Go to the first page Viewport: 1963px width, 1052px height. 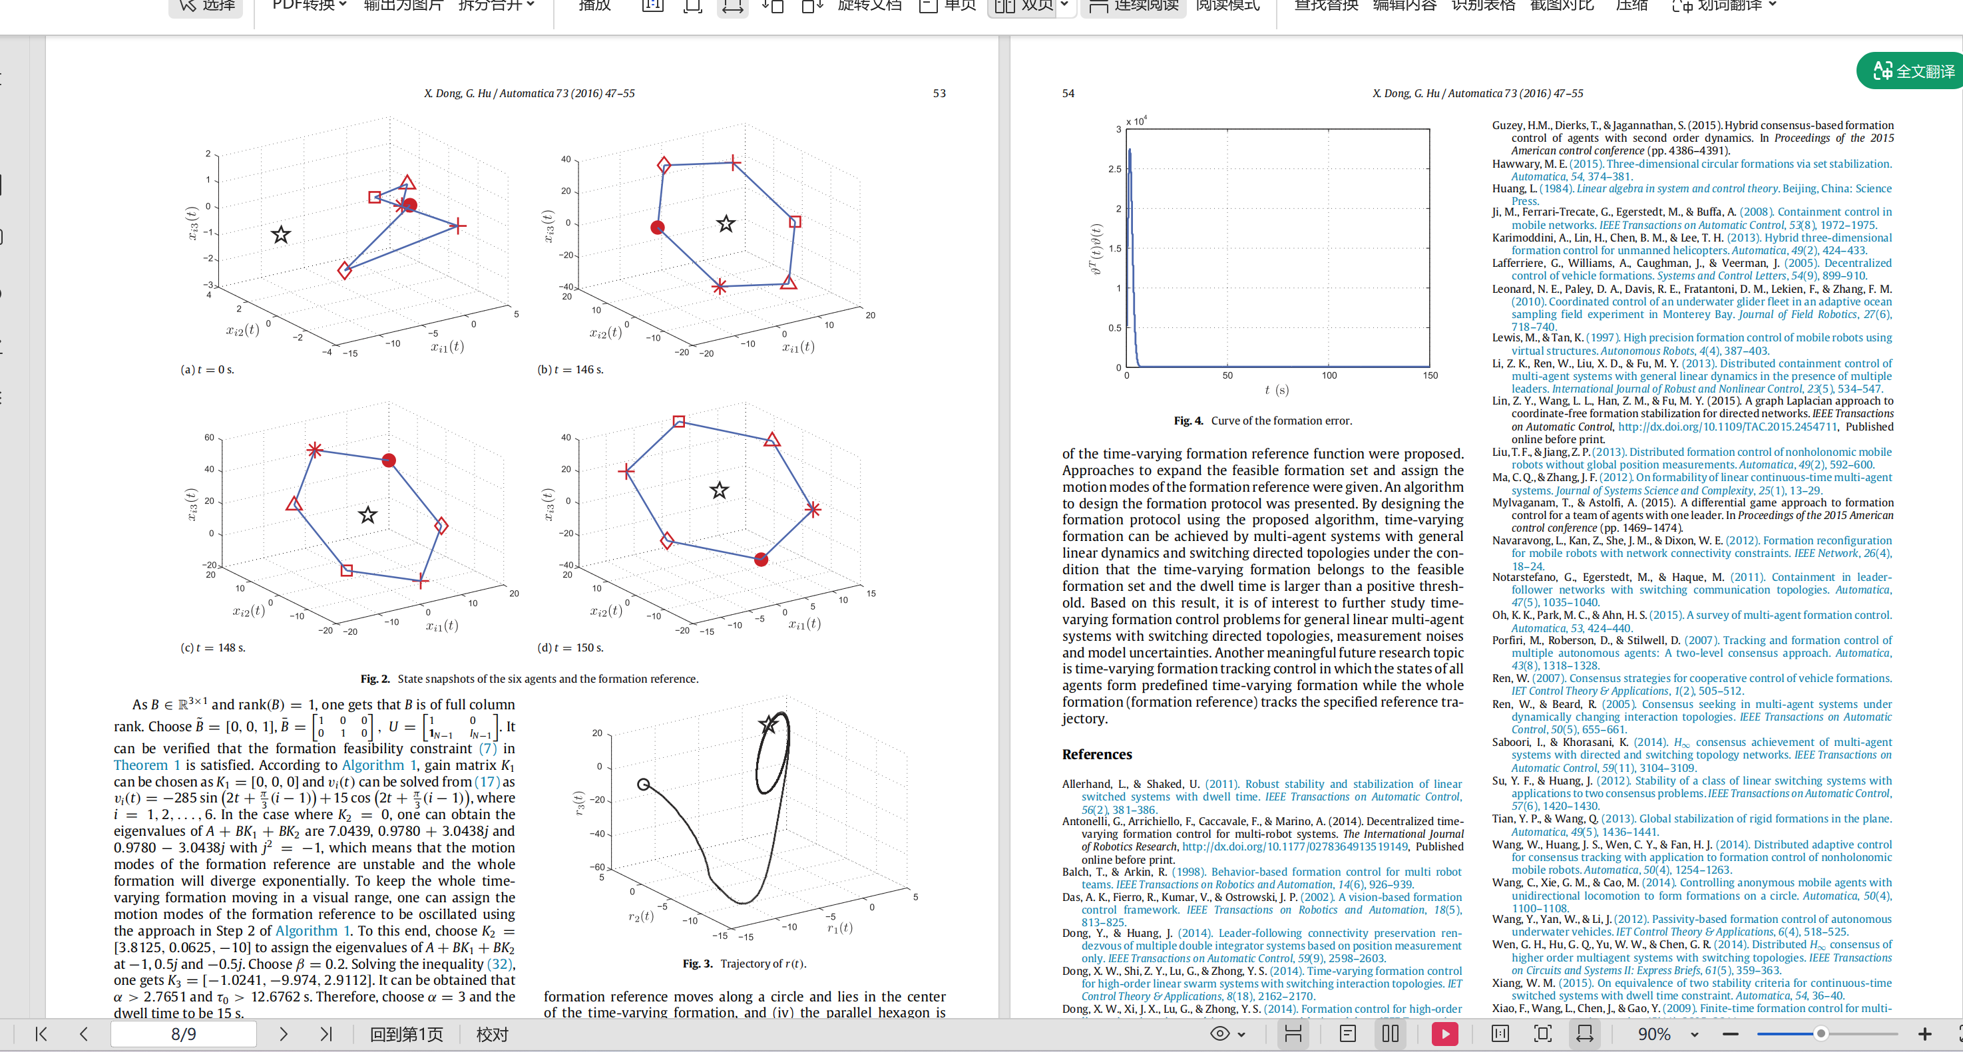pos(41,1034)
